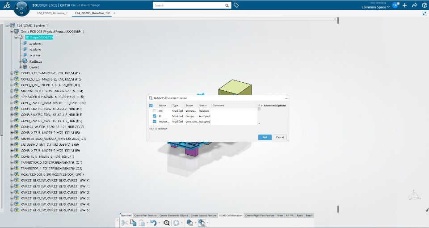Click the PartBody node icon
This screenshot has height=228, width=429.
[x=25, y=61]
